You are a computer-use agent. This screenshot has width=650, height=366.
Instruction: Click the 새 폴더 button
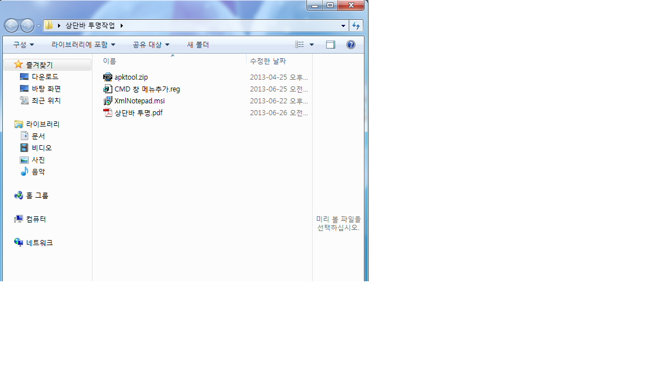(x=198, y=45)
